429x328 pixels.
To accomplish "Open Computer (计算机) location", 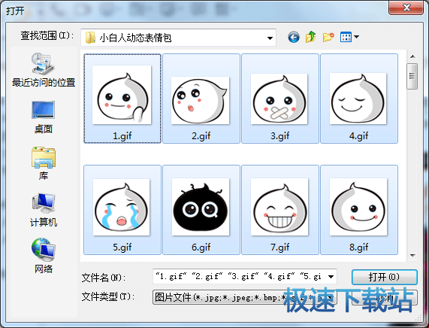I will 44,211.
